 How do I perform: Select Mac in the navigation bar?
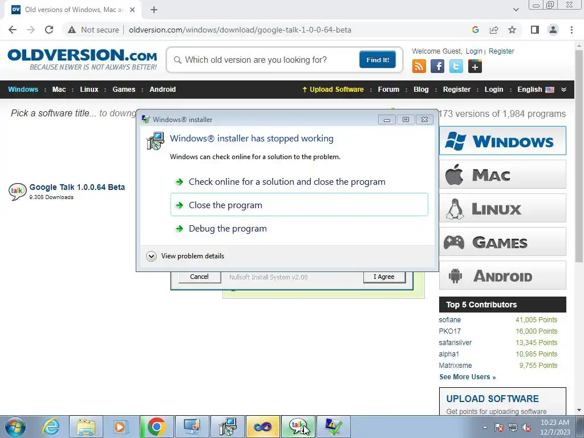pyautogui.click(x=59, y=90)
